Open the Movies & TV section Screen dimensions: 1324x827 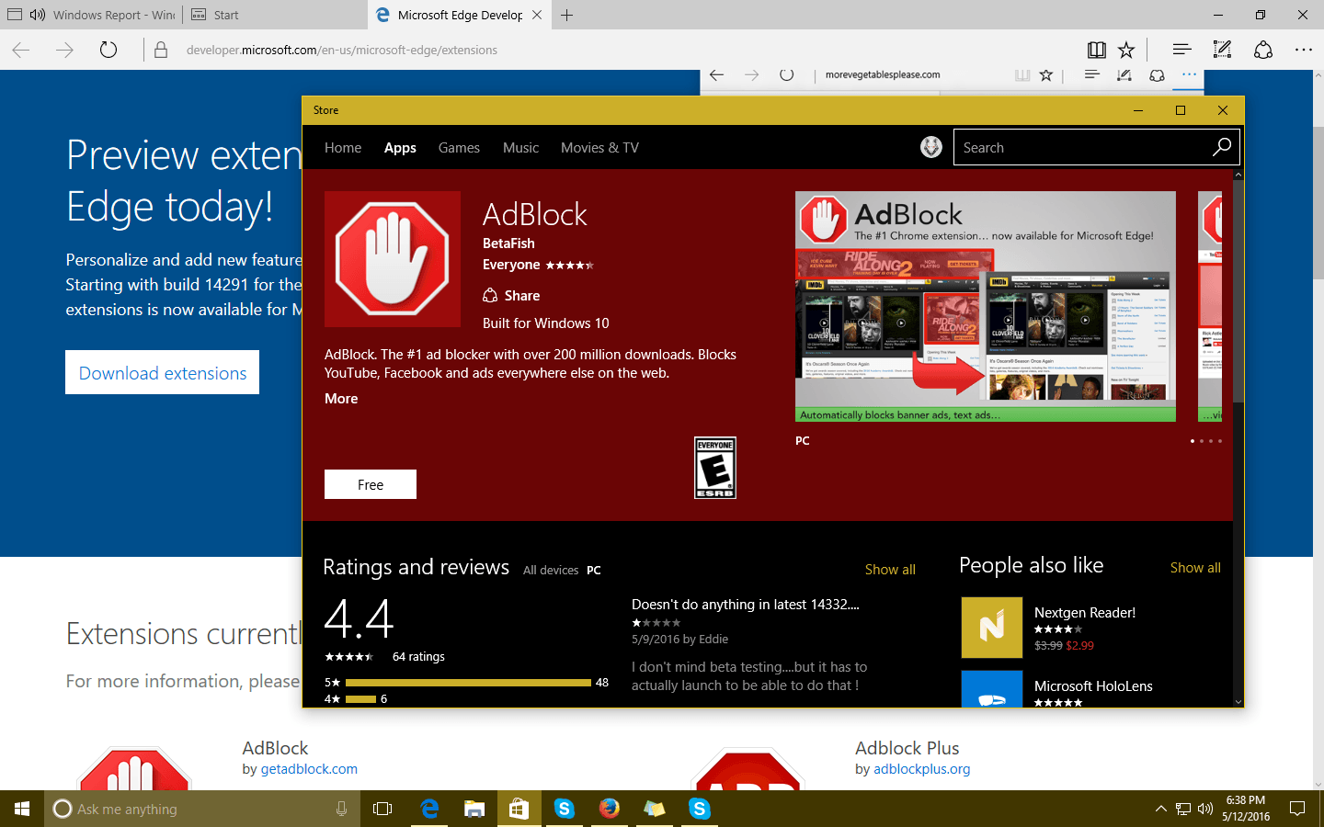[x=599, y=147]
